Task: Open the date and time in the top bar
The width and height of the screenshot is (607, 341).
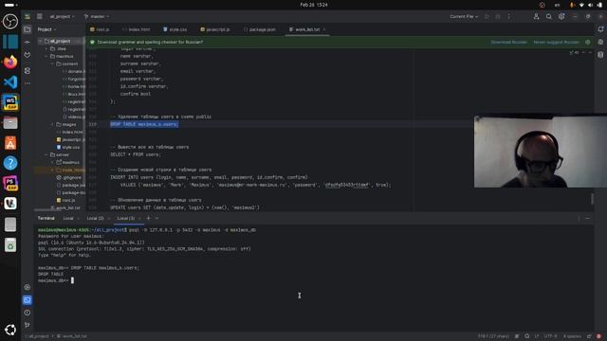Action: tap(314, 5)
